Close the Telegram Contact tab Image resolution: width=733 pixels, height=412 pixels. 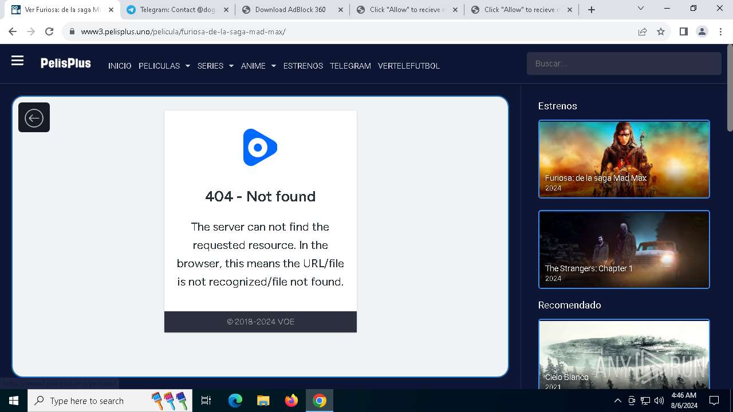pos(226,10)
